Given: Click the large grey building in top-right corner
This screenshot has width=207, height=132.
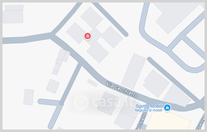Looking at the screenshot, I should tap(177, 17).
